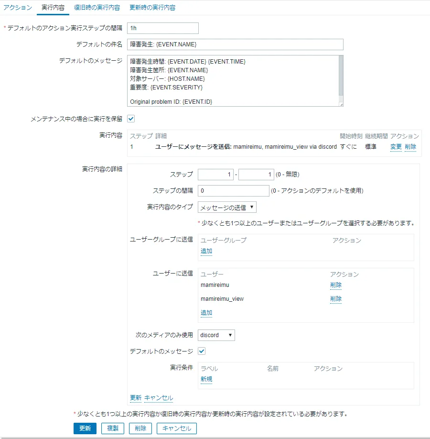430x439 pixels.
Task: Add a user group via 追加 link
Action: (x=206, y=251)
